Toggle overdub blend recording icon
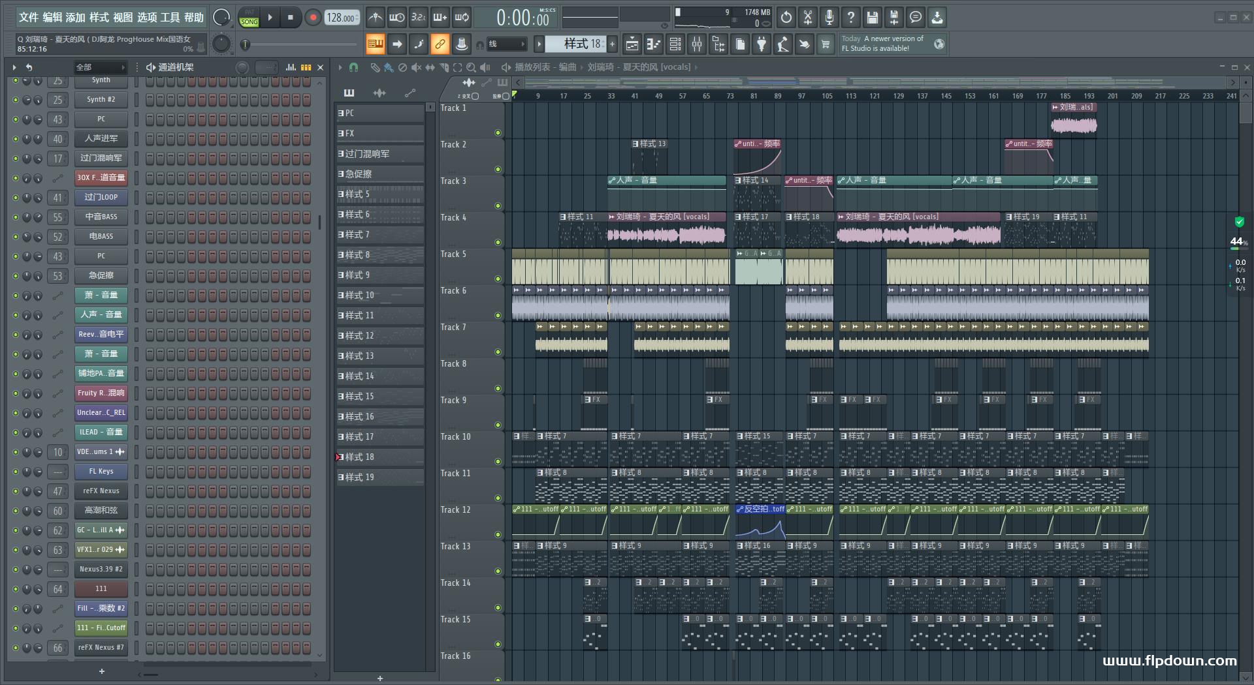This screenshot has width=1254, height=685. 440,18
